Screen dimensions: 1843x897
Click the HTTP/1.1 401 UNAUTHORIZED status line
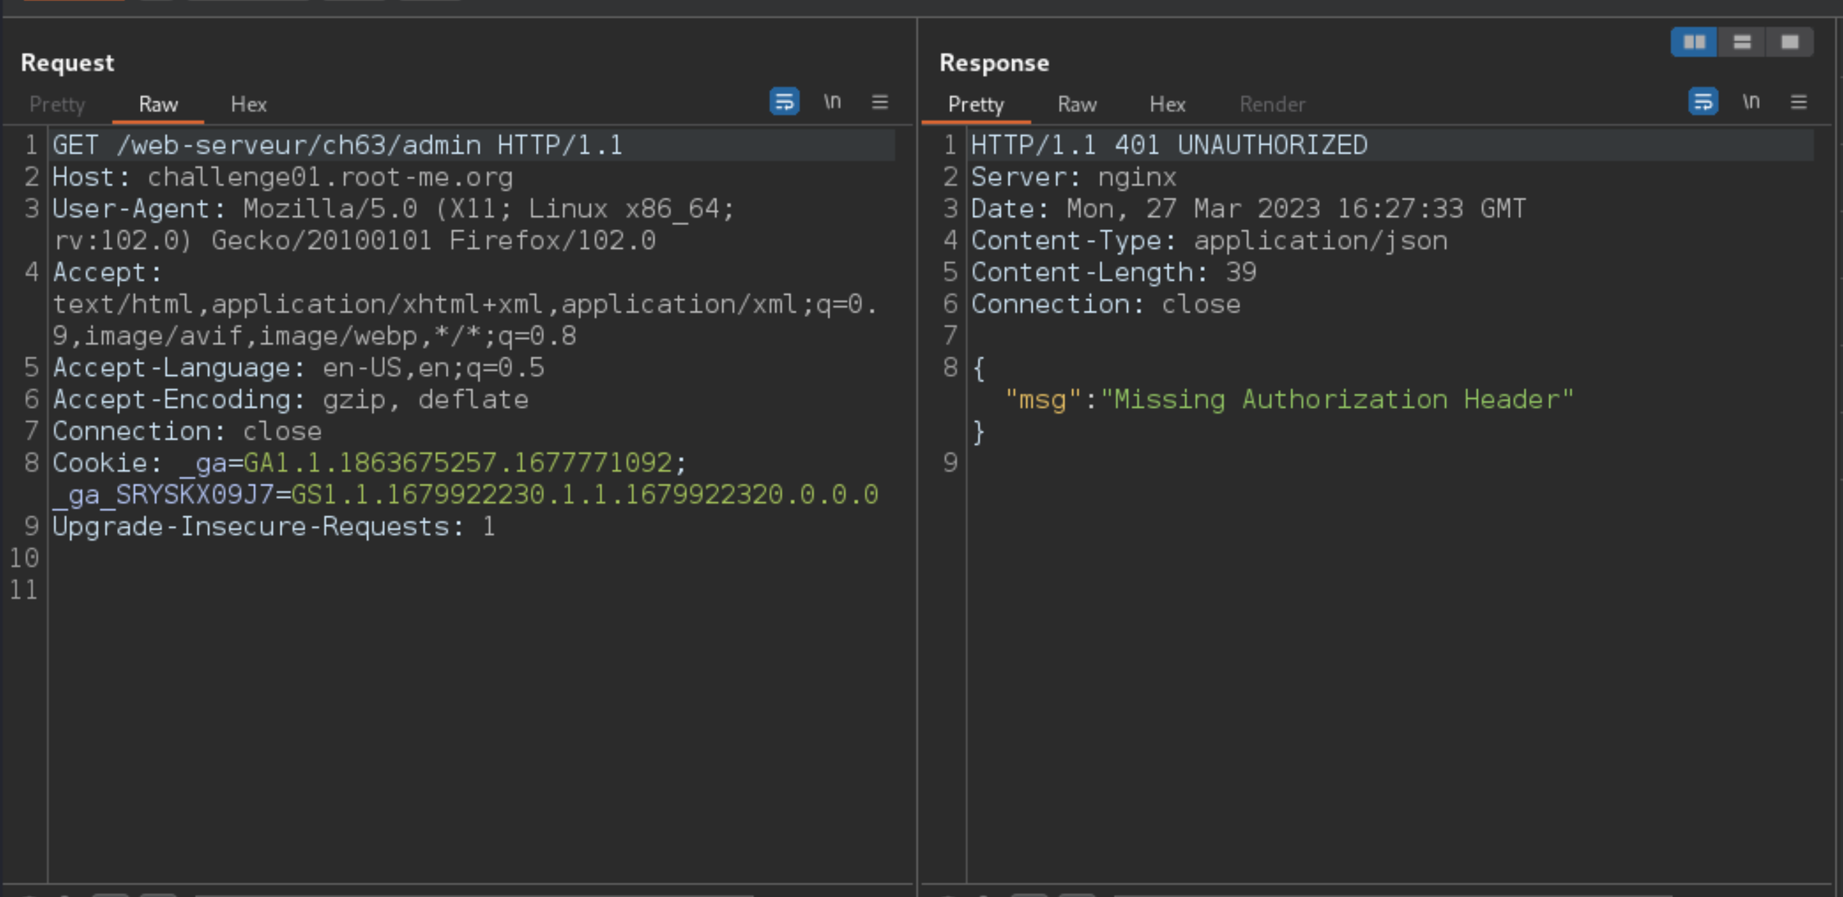(x=1169, y=145)
